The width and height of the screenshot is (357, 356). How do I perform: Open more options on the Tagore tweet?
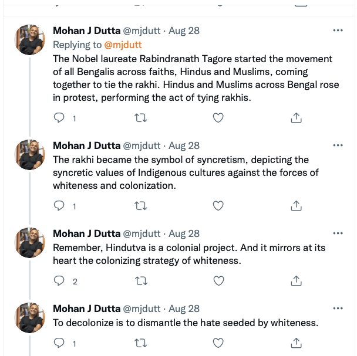coord(338,30)
